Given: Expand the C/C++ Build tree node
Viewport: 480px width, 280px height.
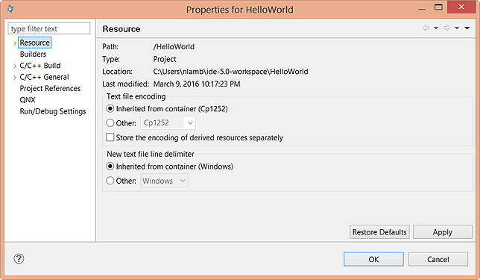Looking at the screenshot, I should coord(15,66).
